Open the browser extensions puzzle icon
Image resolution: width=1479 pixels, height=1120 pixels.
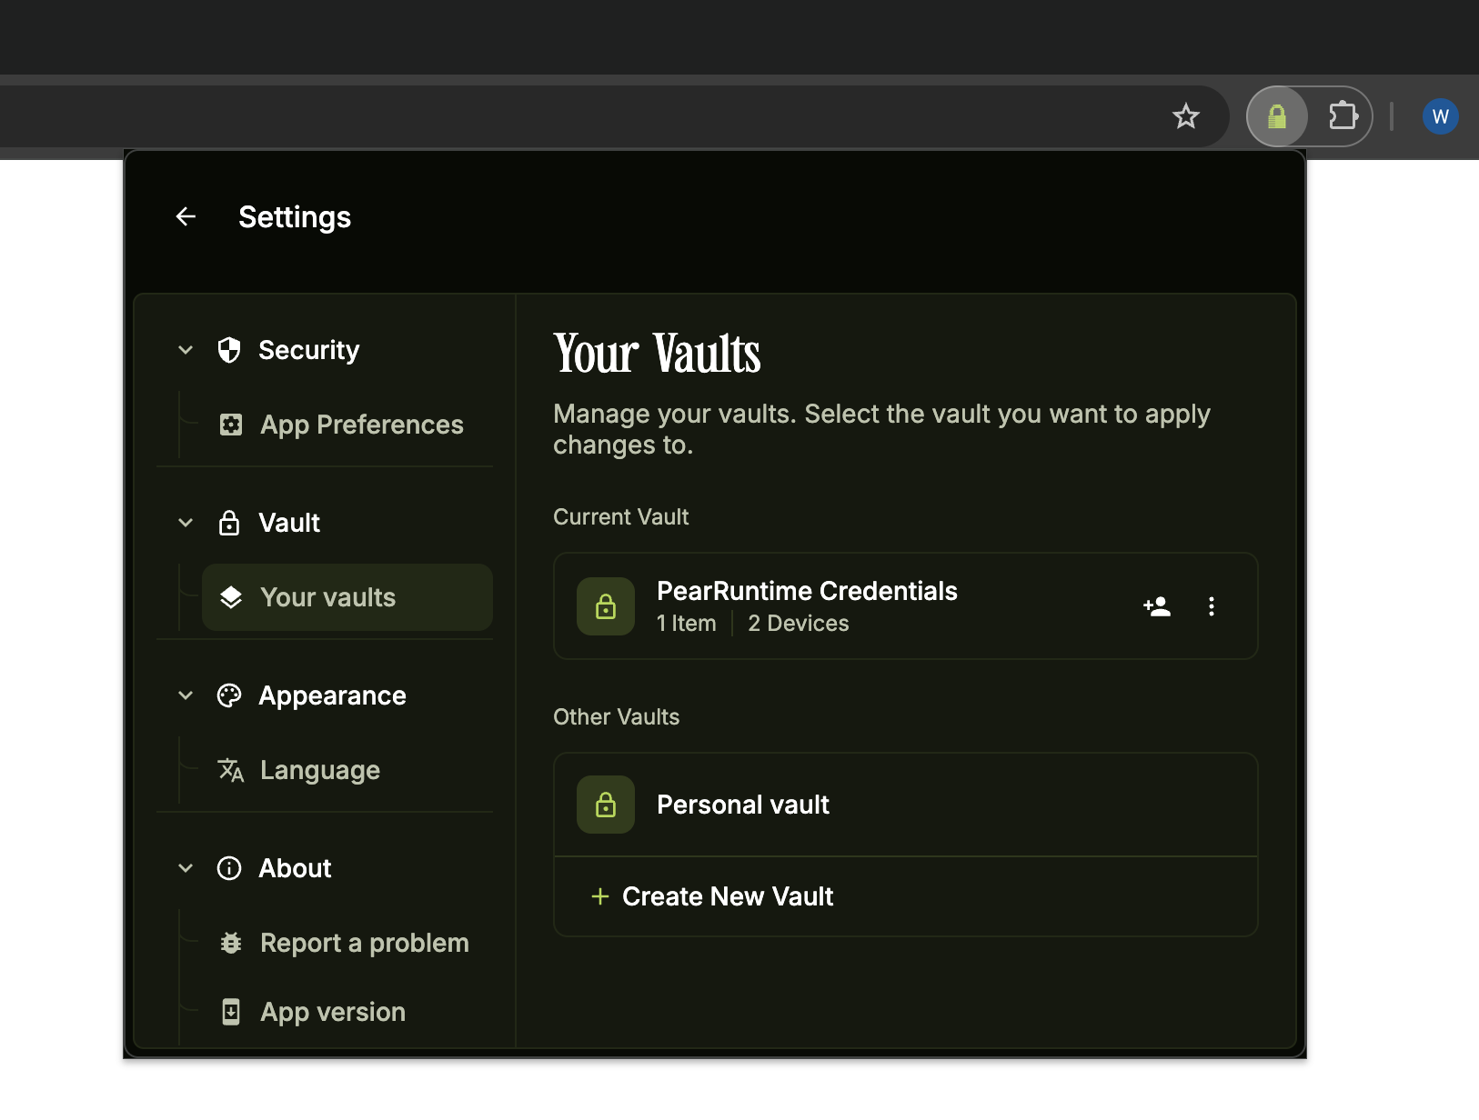tap(1343, 116)
